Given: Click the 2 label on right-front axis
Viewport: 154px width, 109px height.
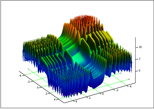Looking at the screenshot, I should click(90, 98).
